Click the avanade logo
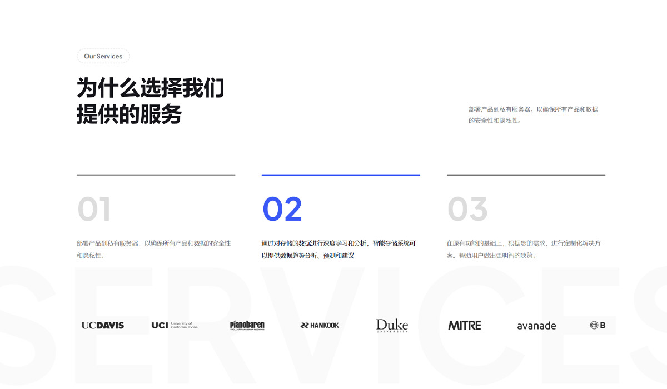This screenshot has height=389, width=667. (536, 326)
